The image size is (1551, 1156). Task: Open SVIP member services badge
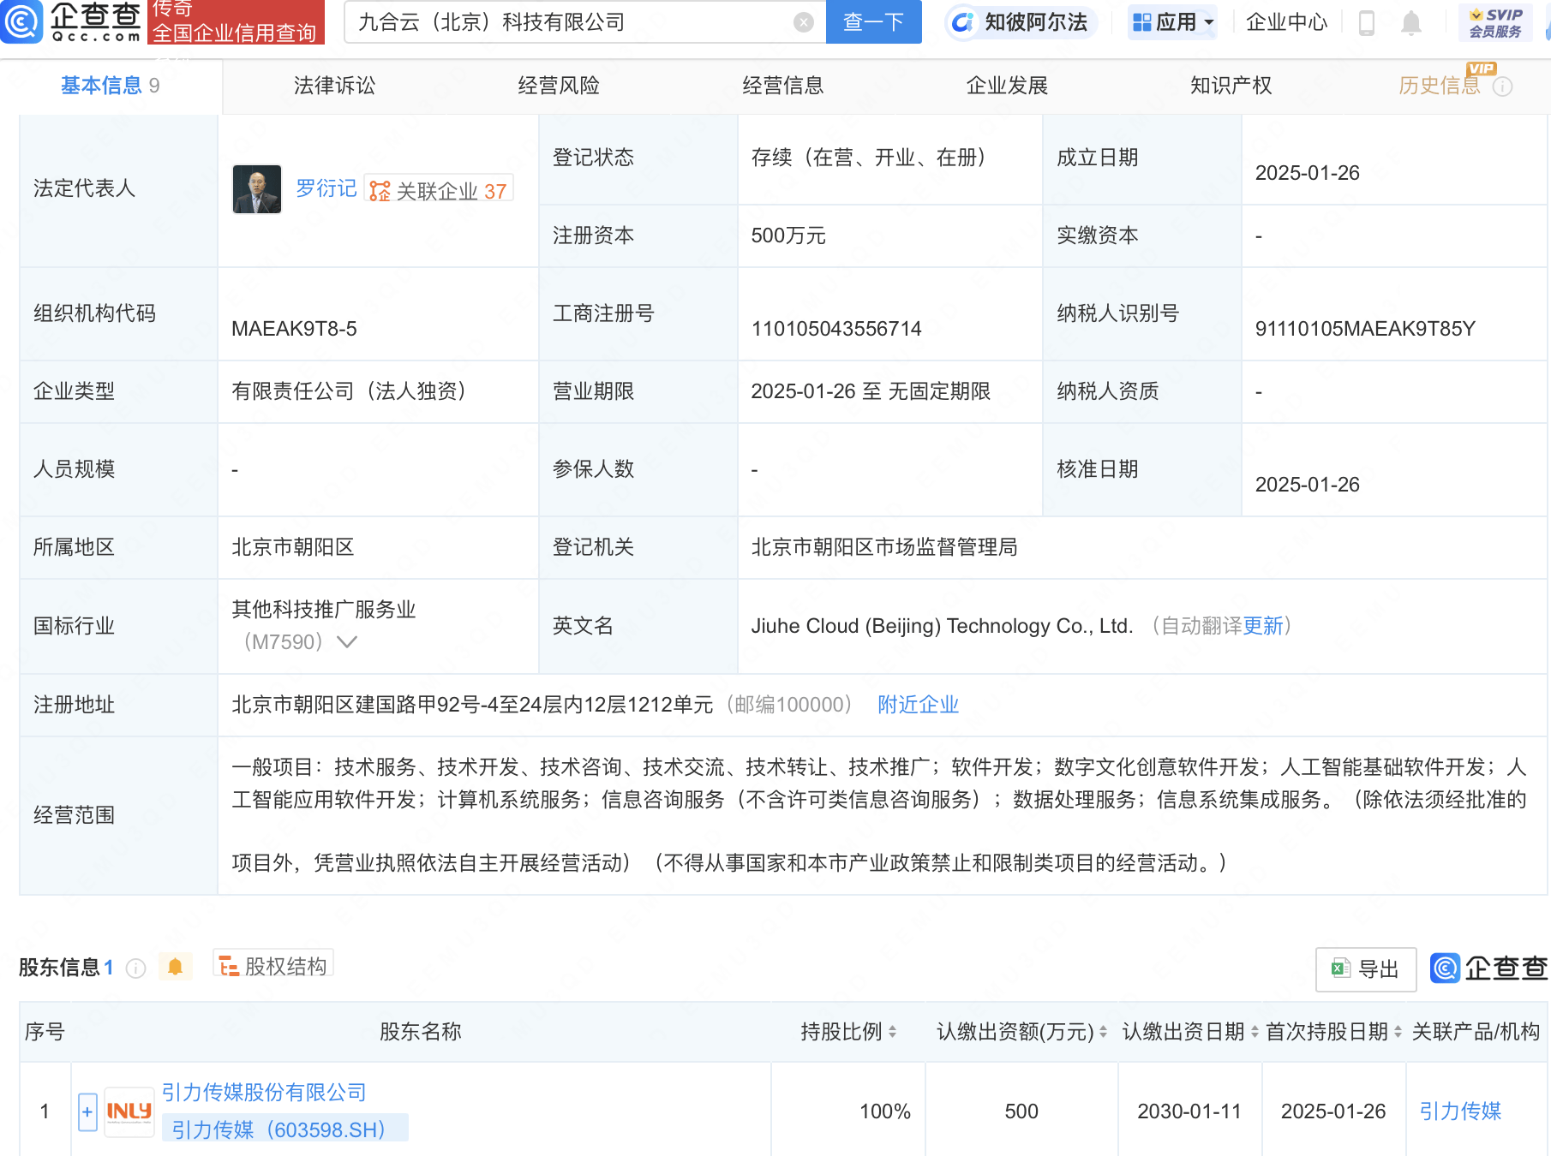[x=1495, y=23]
